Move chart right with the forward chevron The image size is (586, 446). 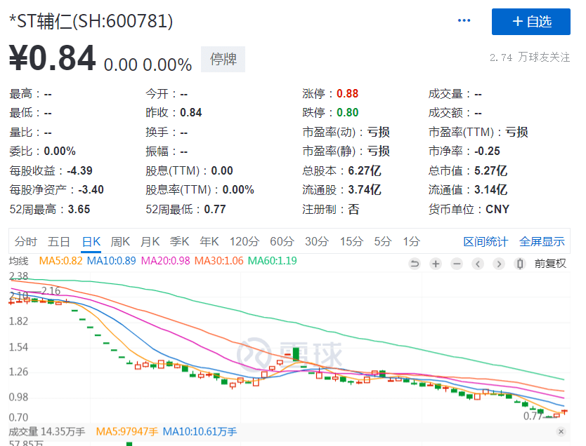pyautogui.click(x=499, y=264)
